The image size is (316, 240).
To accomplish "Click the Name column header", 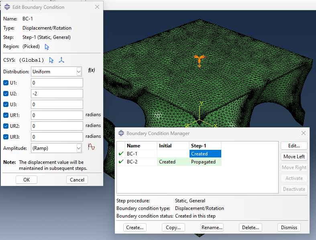I will (x=141, y=146).
